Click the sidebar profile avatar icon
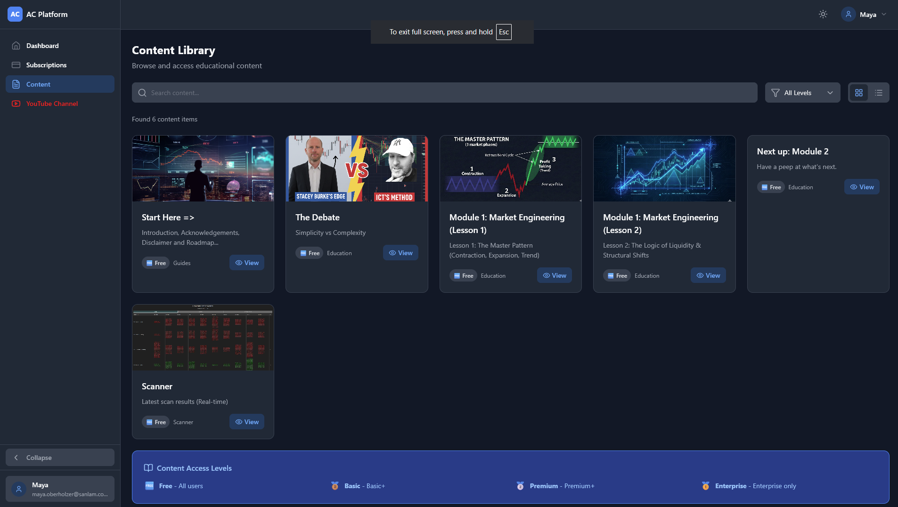The image size is (898, 507). (19, 489)
